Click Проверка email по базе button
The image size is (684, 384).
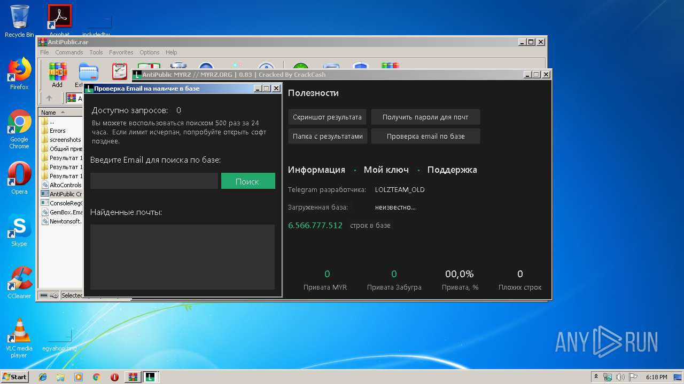(x=425, y=136)
